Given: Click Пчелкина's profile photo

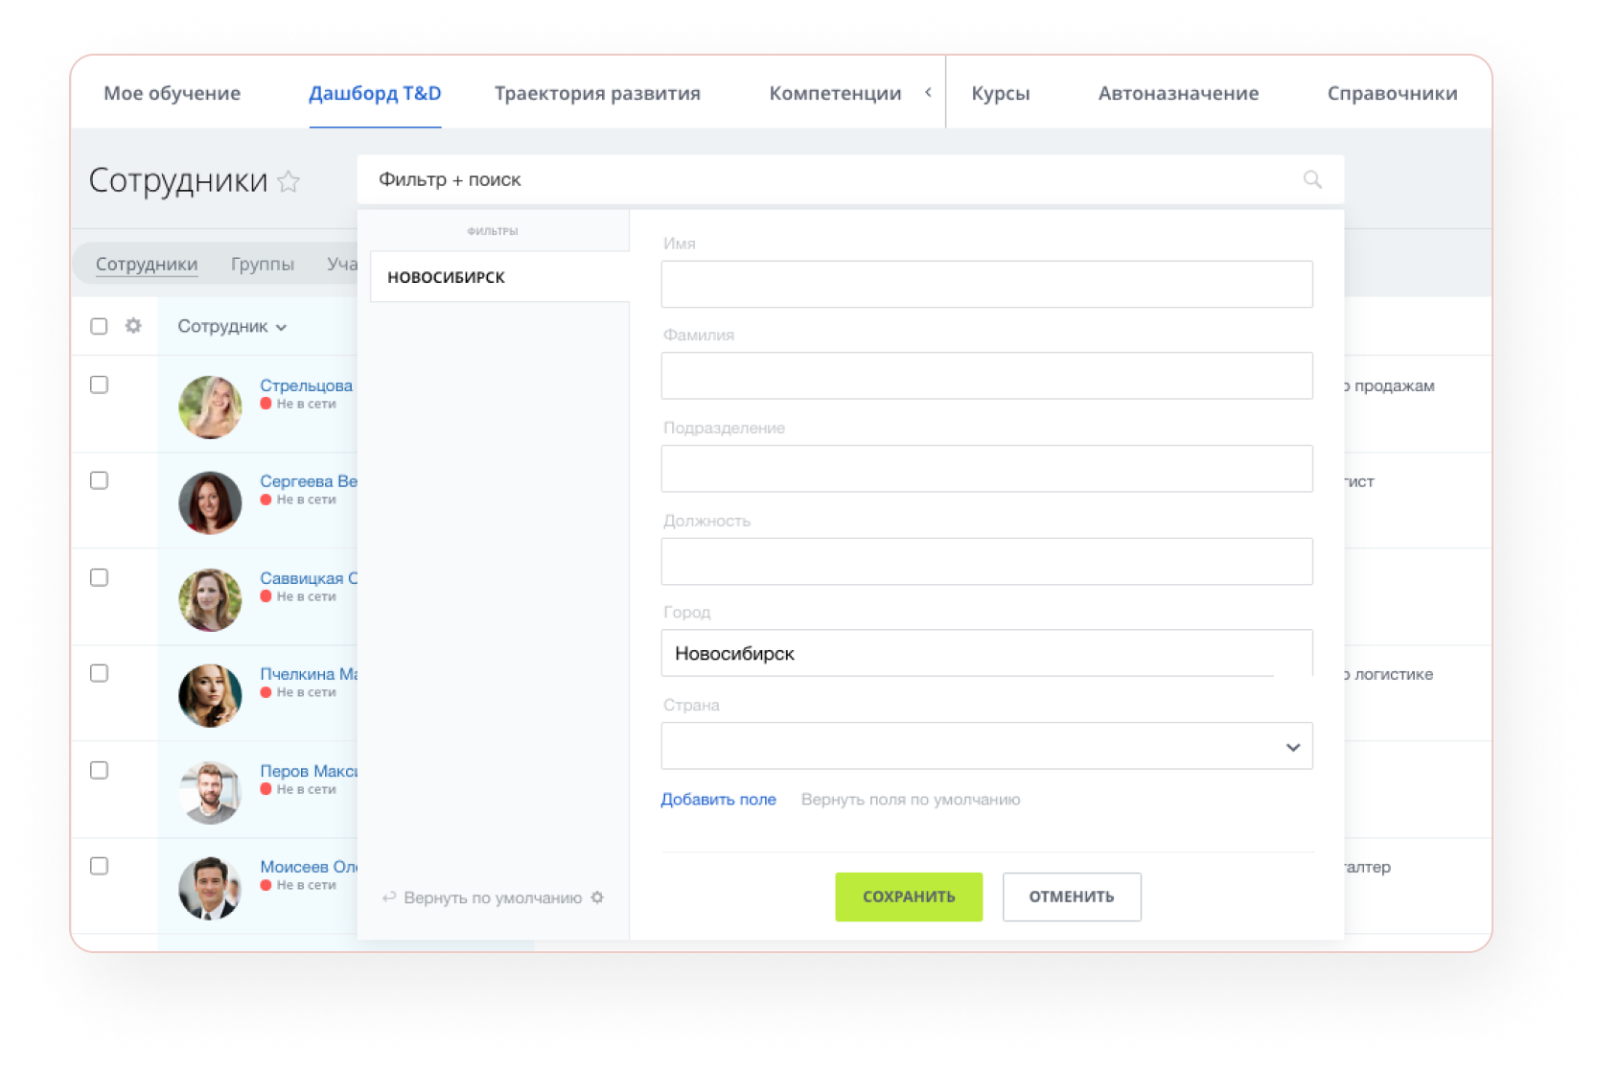Looking at the screenshot, I should point(210,694).
